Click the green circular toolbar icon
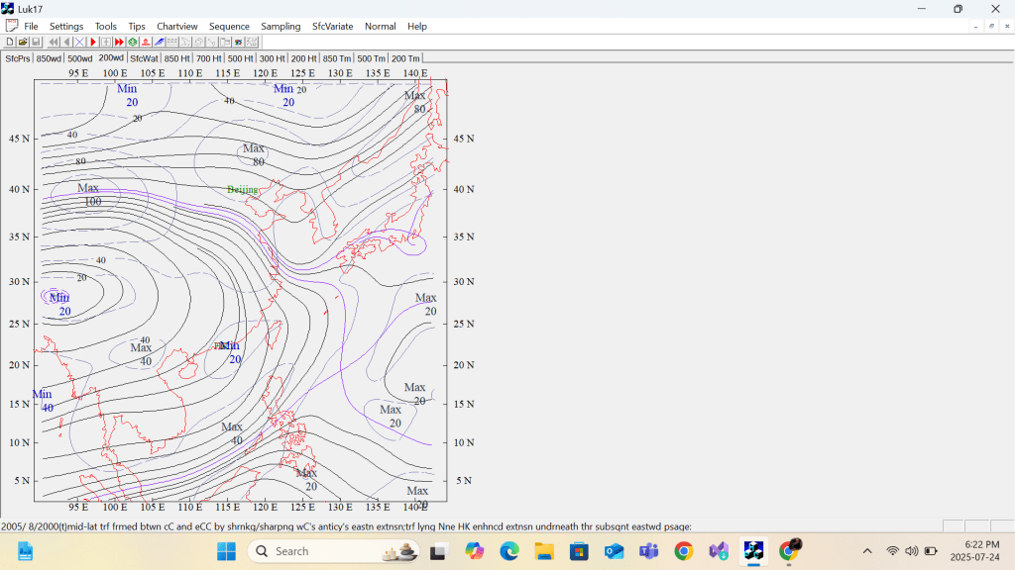 tap(133, 43)
